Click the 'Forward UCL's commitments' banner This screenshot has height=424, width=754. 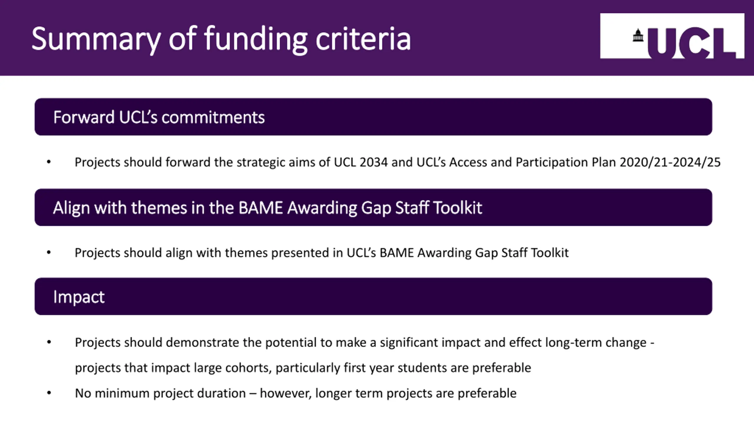[x=373, y=117]
